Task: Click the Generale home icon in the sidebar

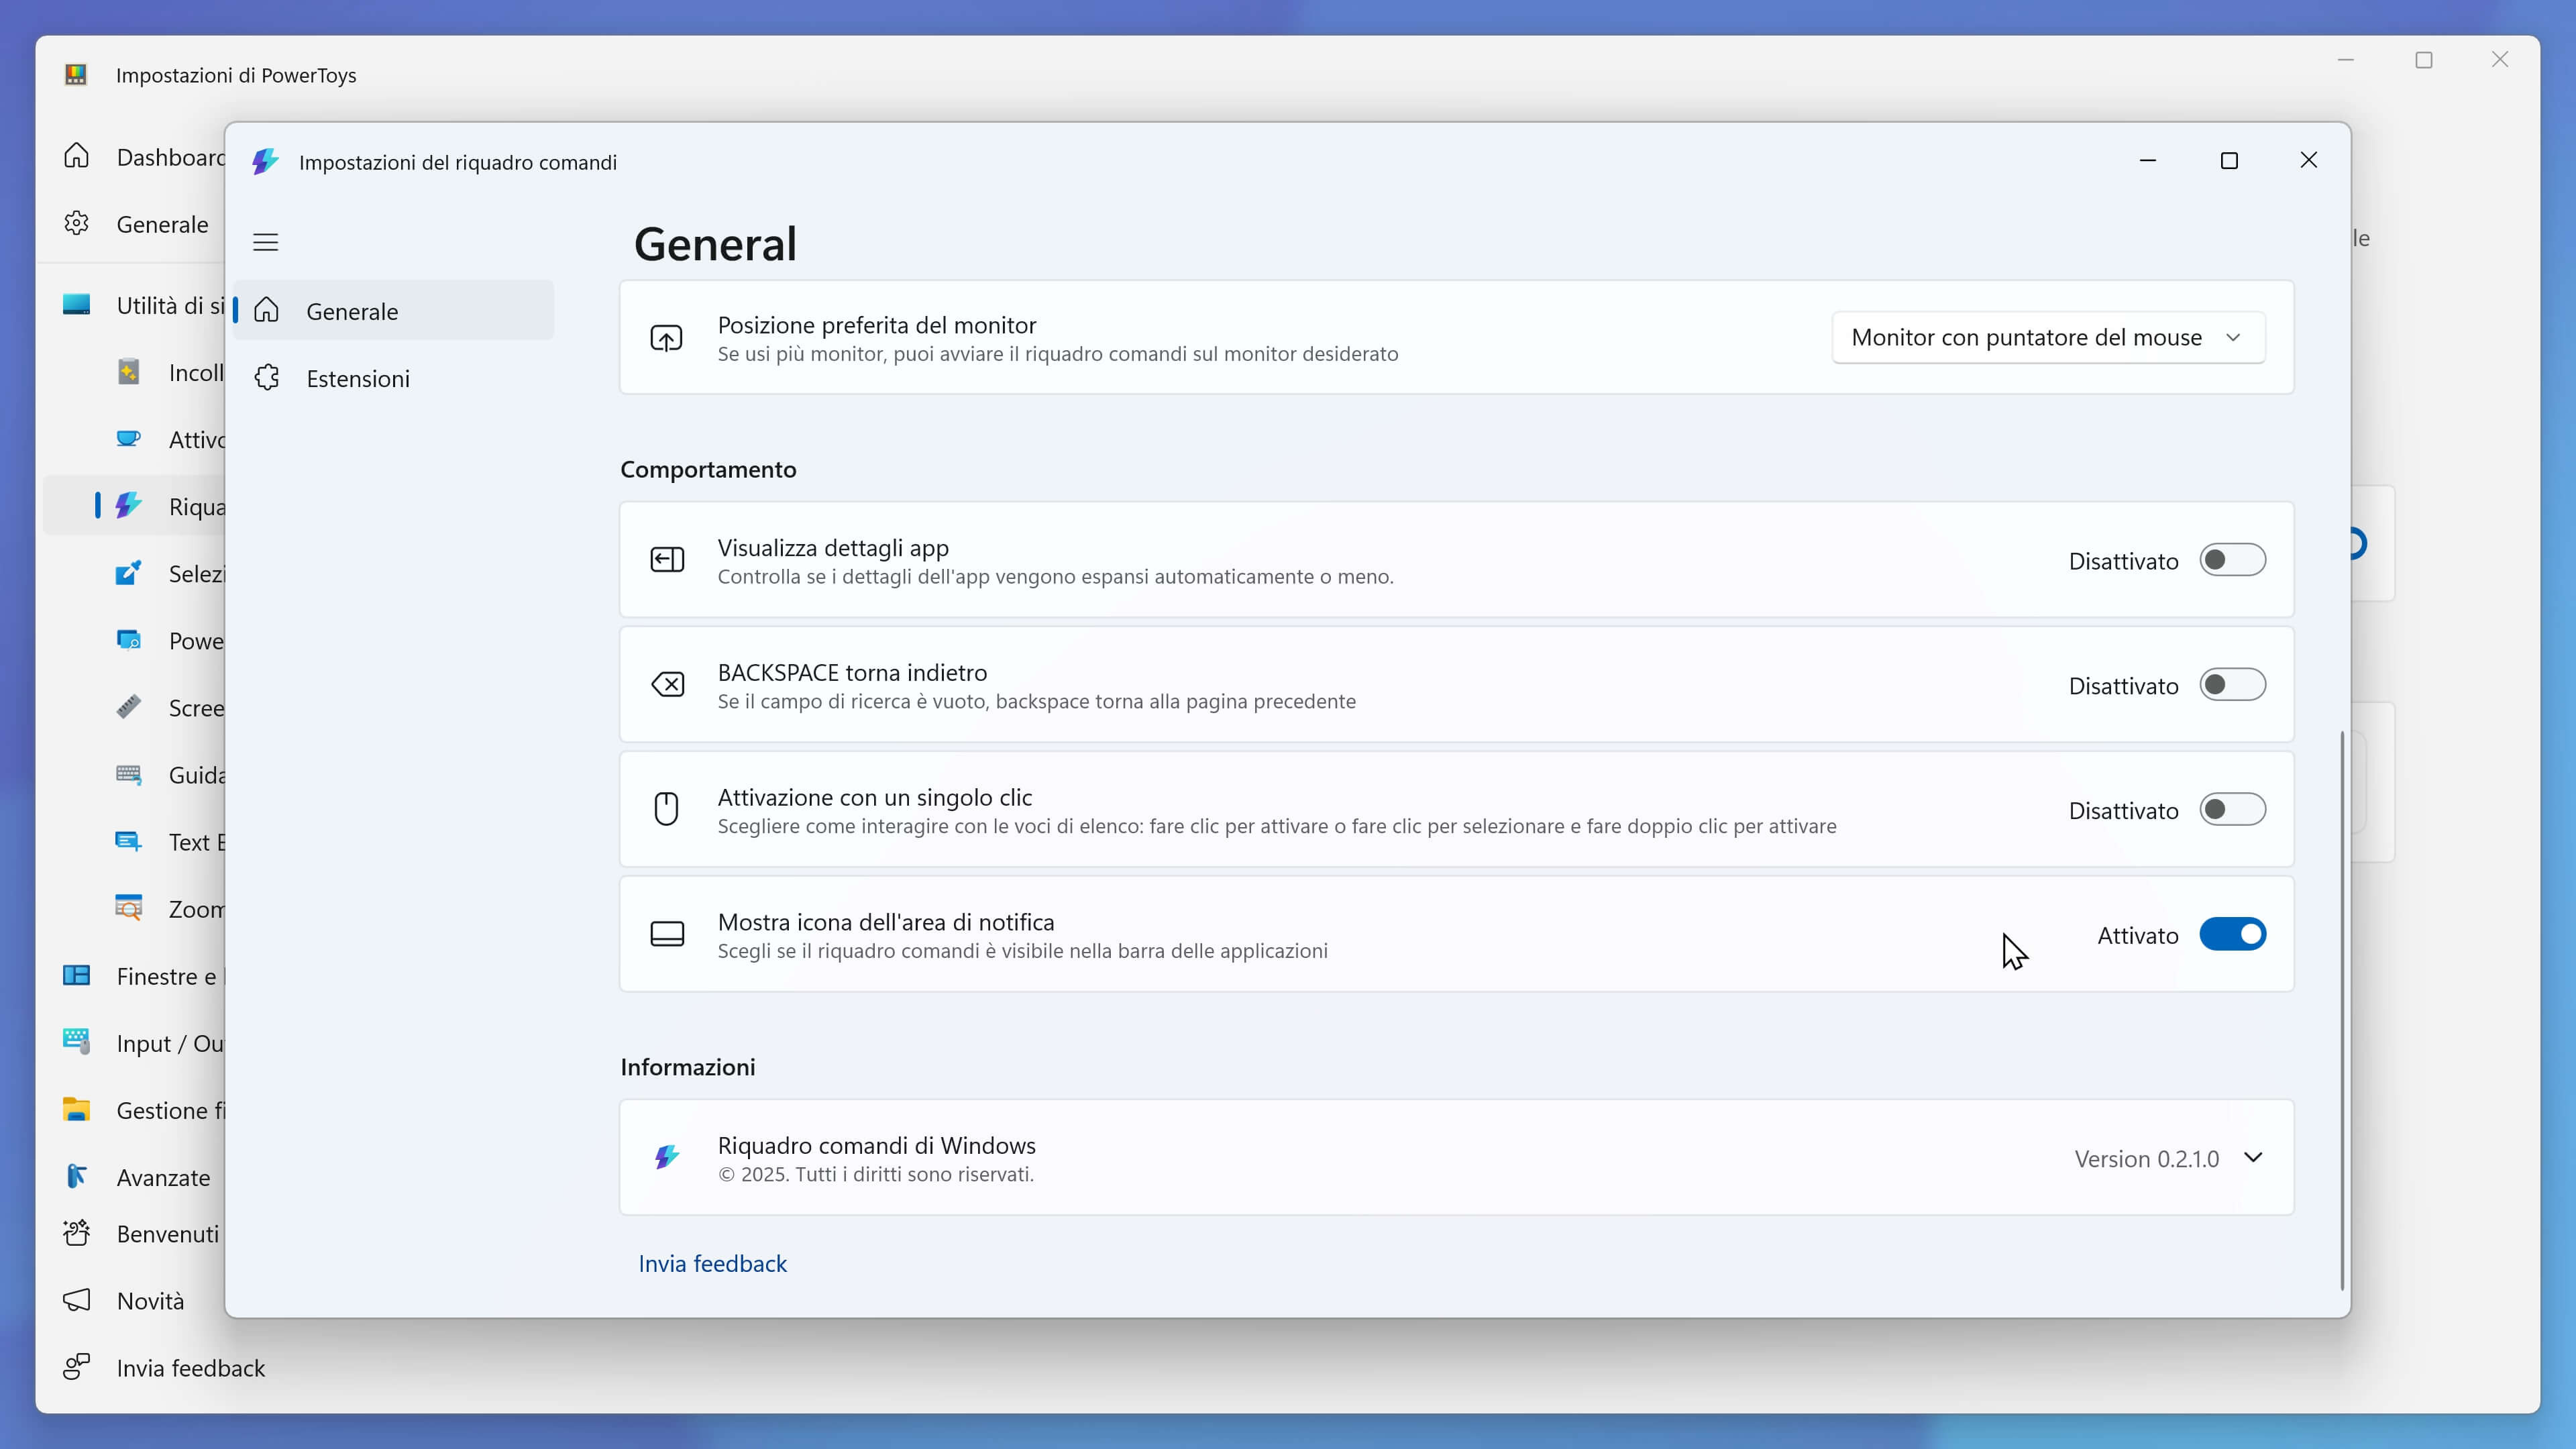Action: [267, 311]
